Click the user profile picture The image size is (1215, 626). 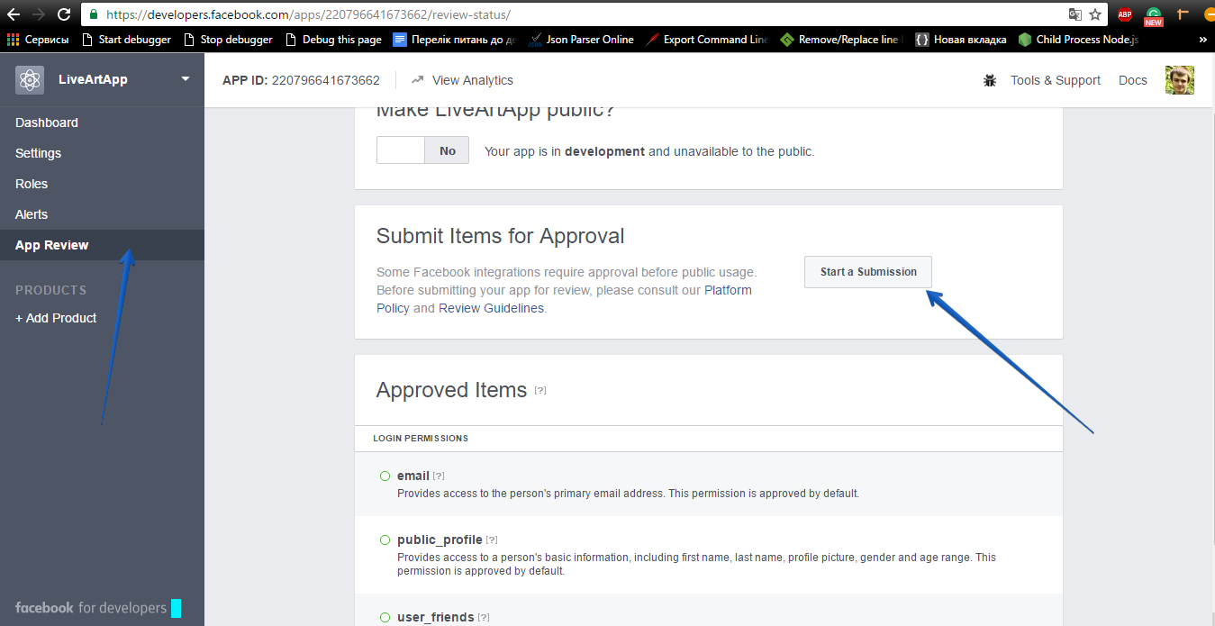(x=1180, y=80)
